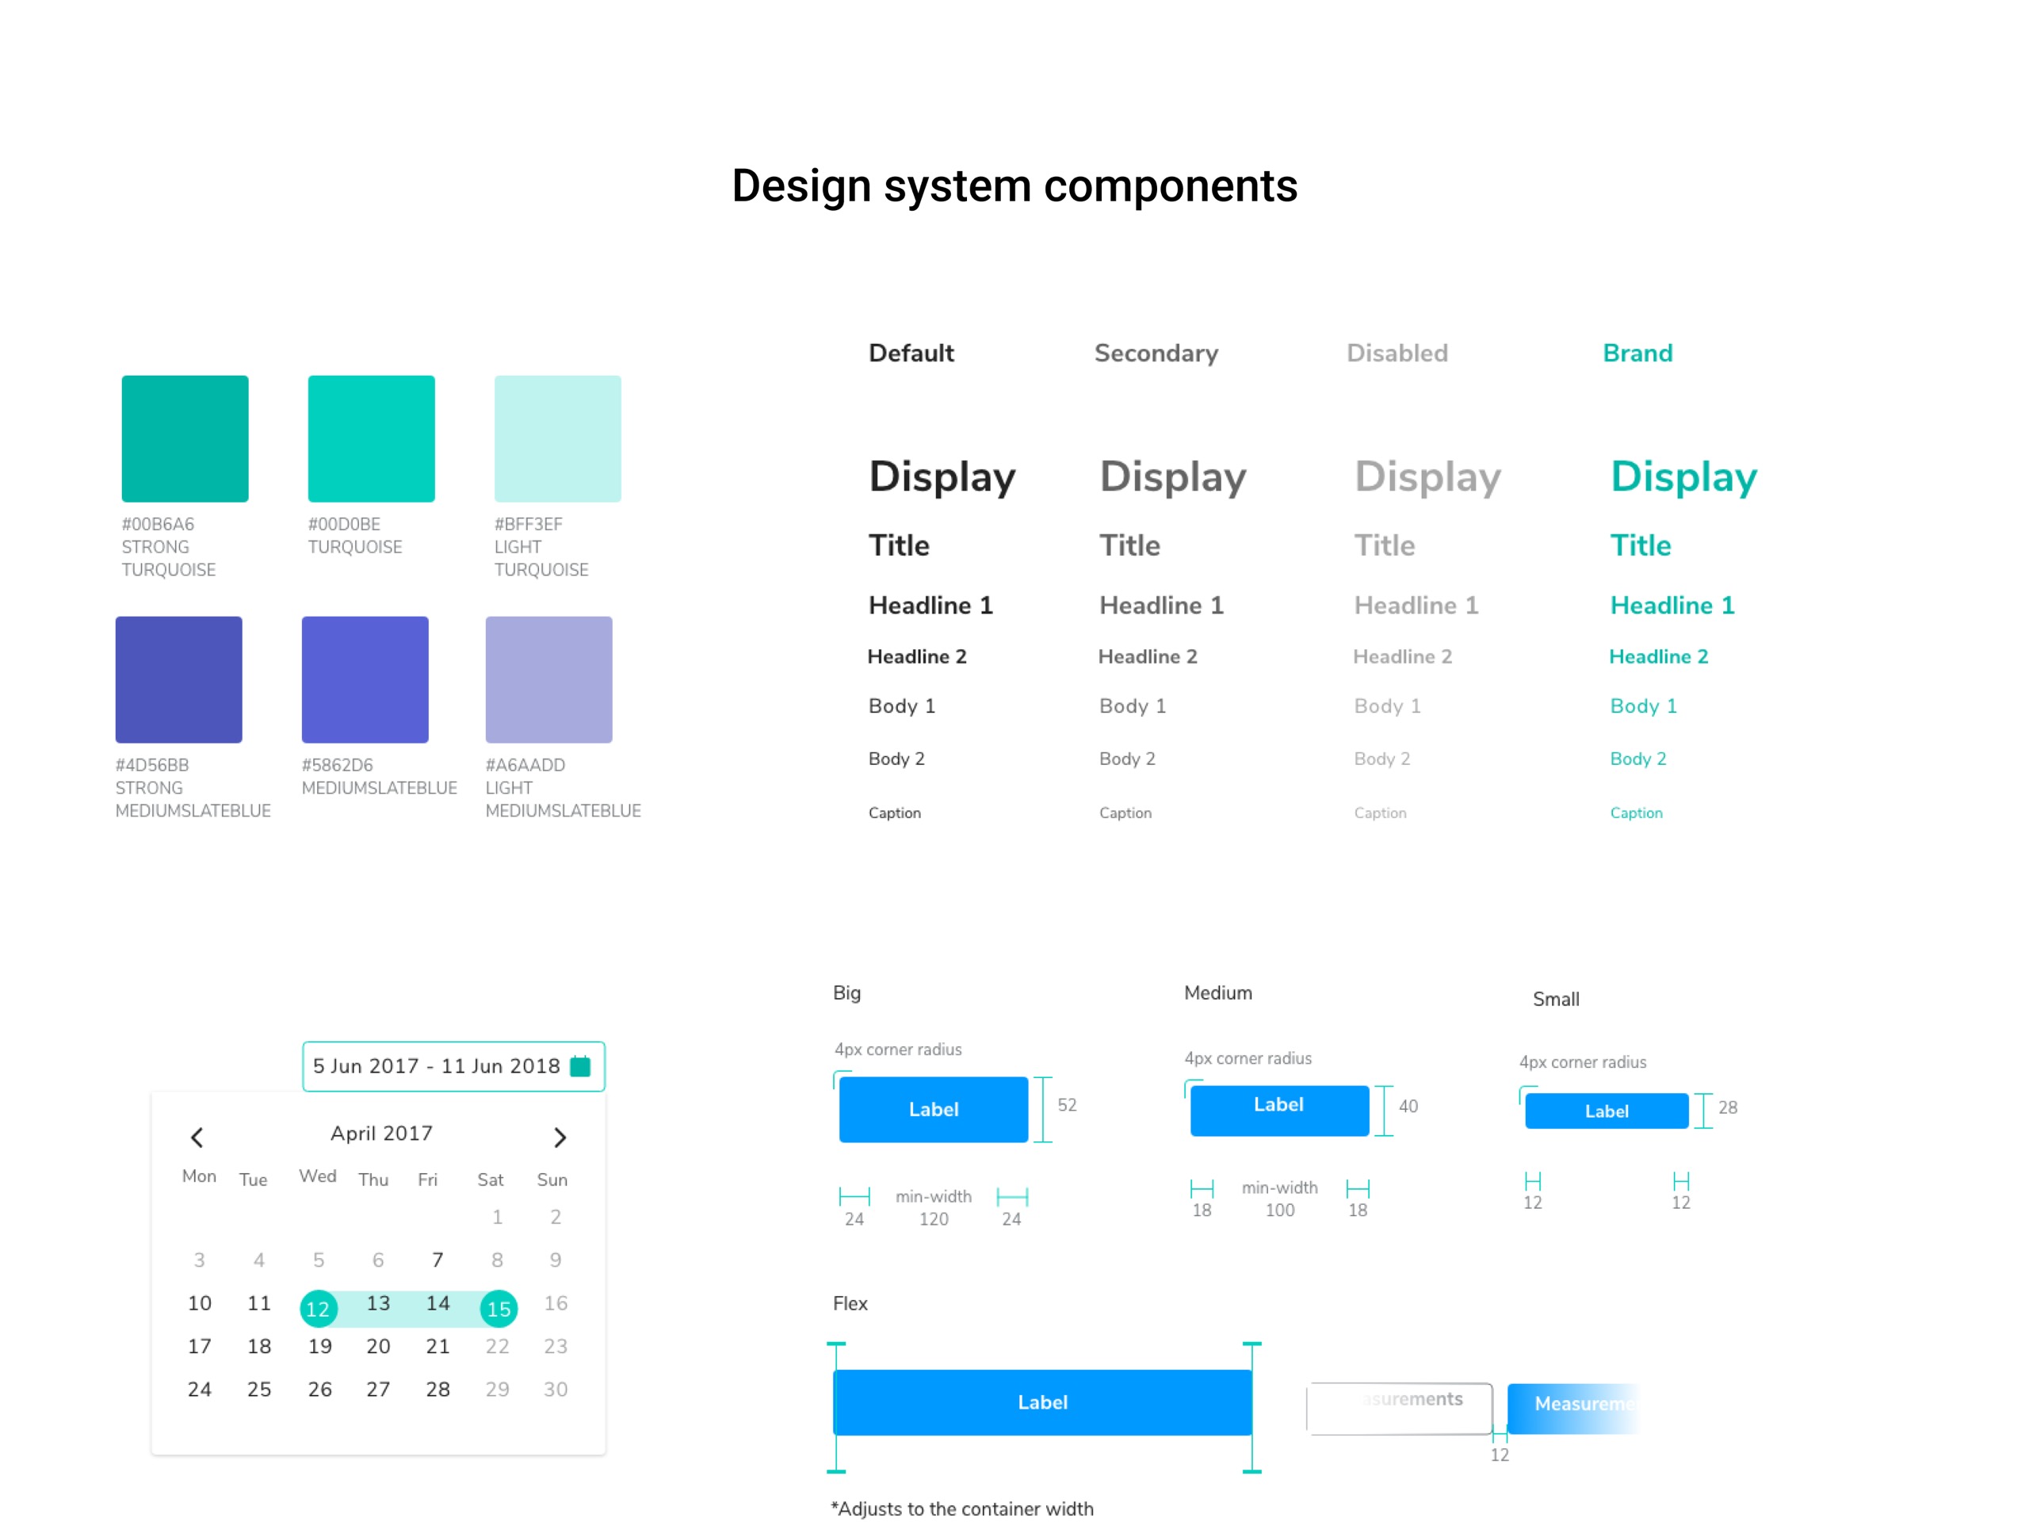Screen dimensions: 2029x1522
Task: Click the Flex section label
Action: pos(850,1304)
